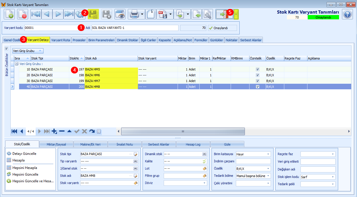
Task: Open the Tedarik bölme dropdown
Action: 268,176
